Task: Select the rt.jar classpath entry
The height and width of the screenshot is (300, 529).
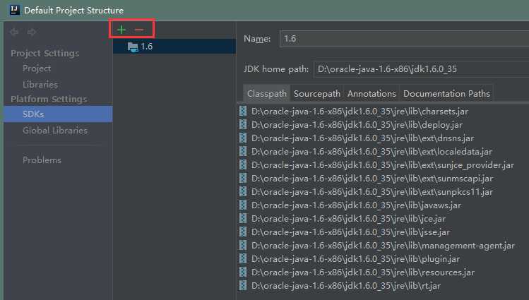Action: click(346, 286)
